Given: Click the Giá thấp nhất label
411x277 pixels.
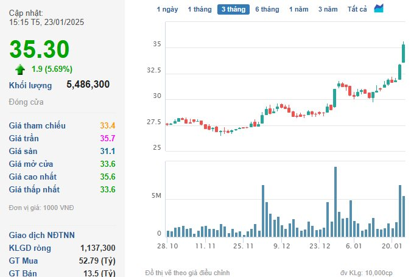Looking at the screenshot, I should tap(34, 190).
